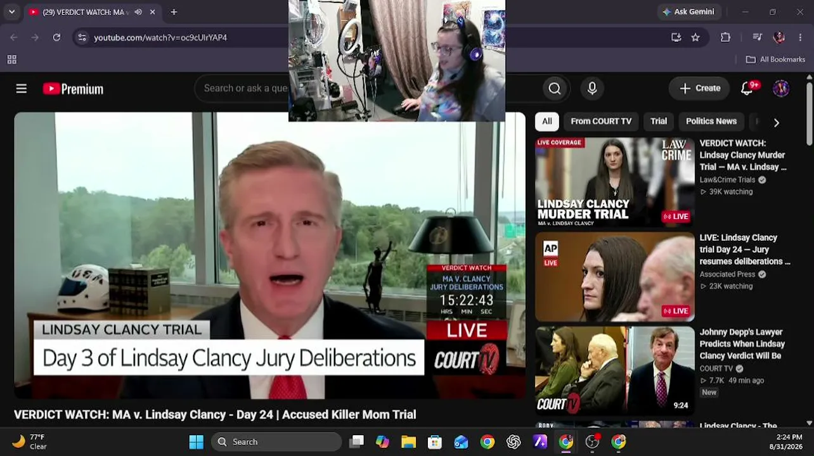Close the VERDICT WATCH tab
The width and height of the screenshot is (814, 456).
click(153, 12)
